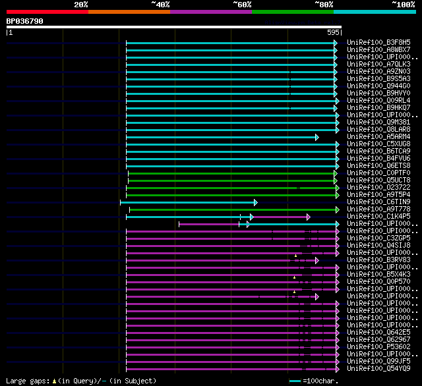Click the orange ~40% identity legend segment
This screenshot has height=386, width=422.
point(129,12)
